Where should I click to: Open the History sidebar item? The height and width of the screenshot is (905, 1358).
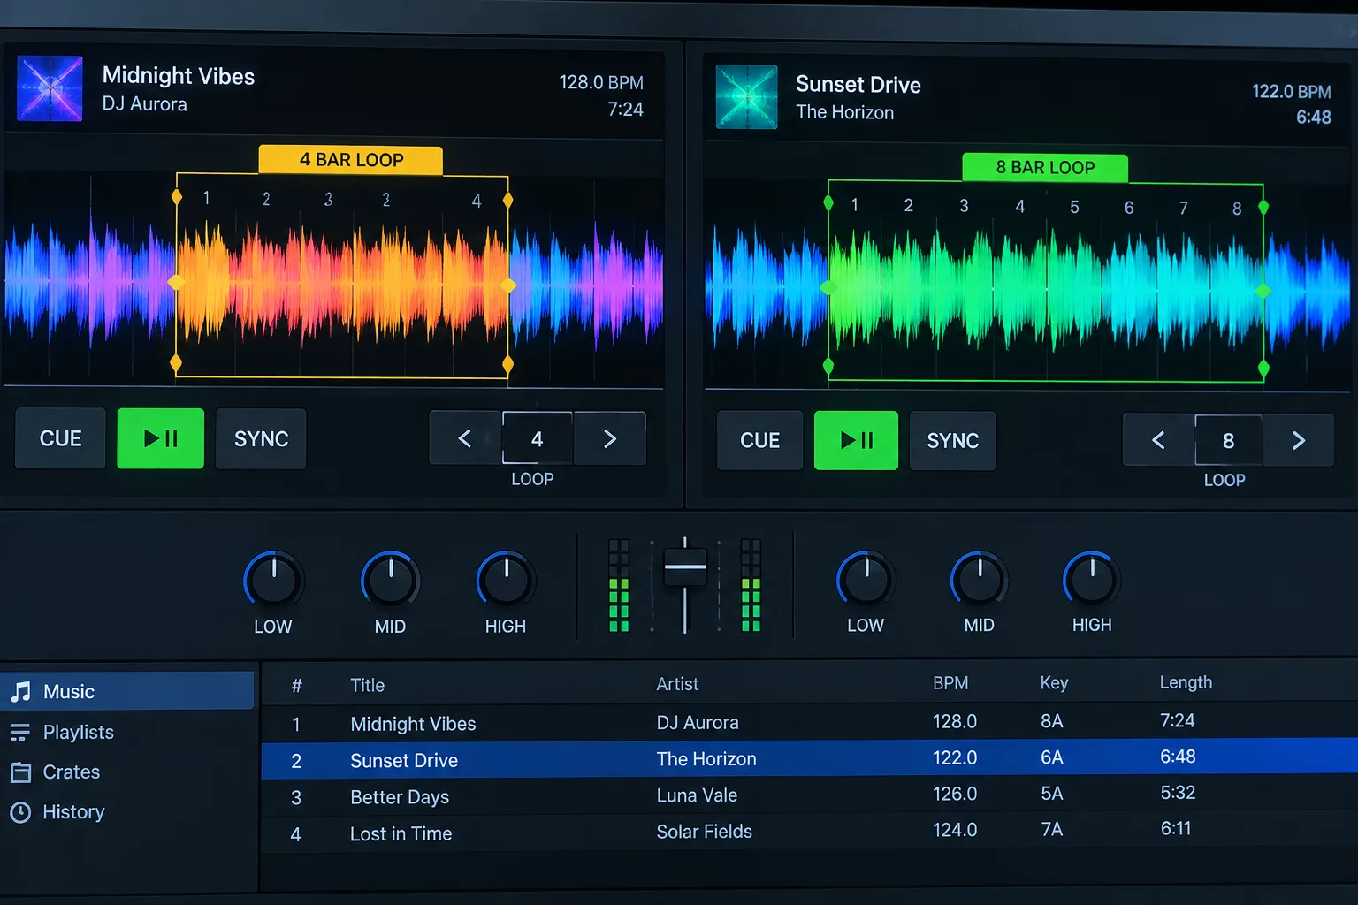[128, 812]
